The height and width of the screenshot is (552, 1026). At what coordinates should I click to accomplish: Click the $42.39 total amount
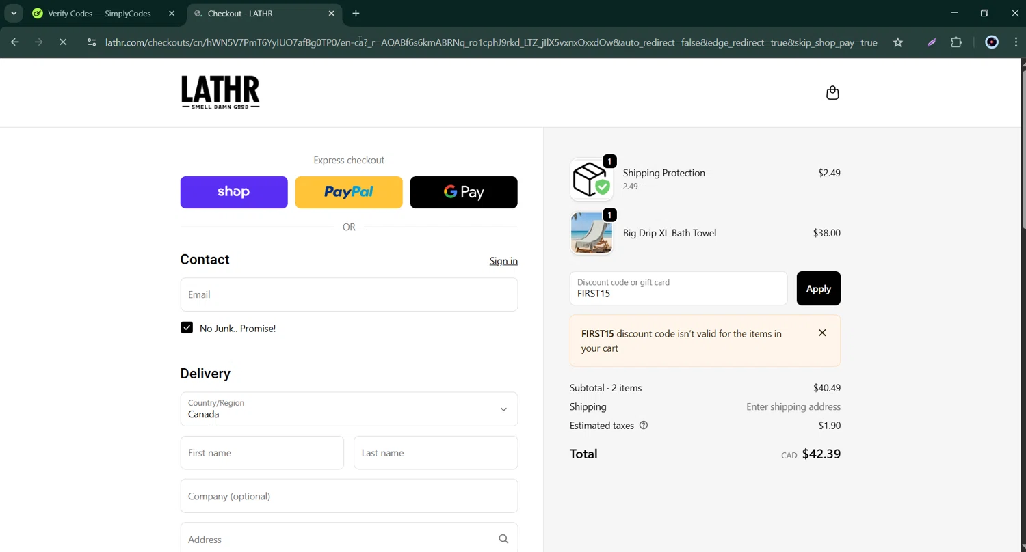(x=821, y=454)
